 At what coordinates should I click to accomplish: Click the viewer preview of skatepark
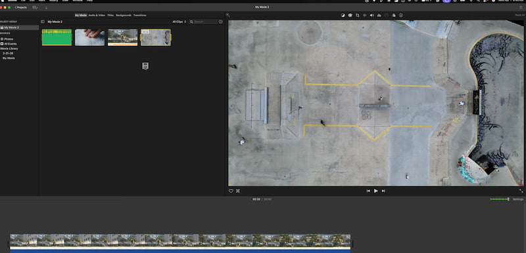pos(375,103)
